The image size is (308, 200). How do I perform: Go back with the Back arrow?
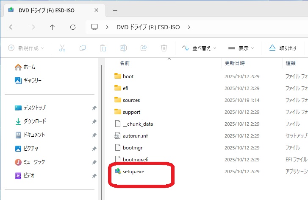click(x=12, y=27)
